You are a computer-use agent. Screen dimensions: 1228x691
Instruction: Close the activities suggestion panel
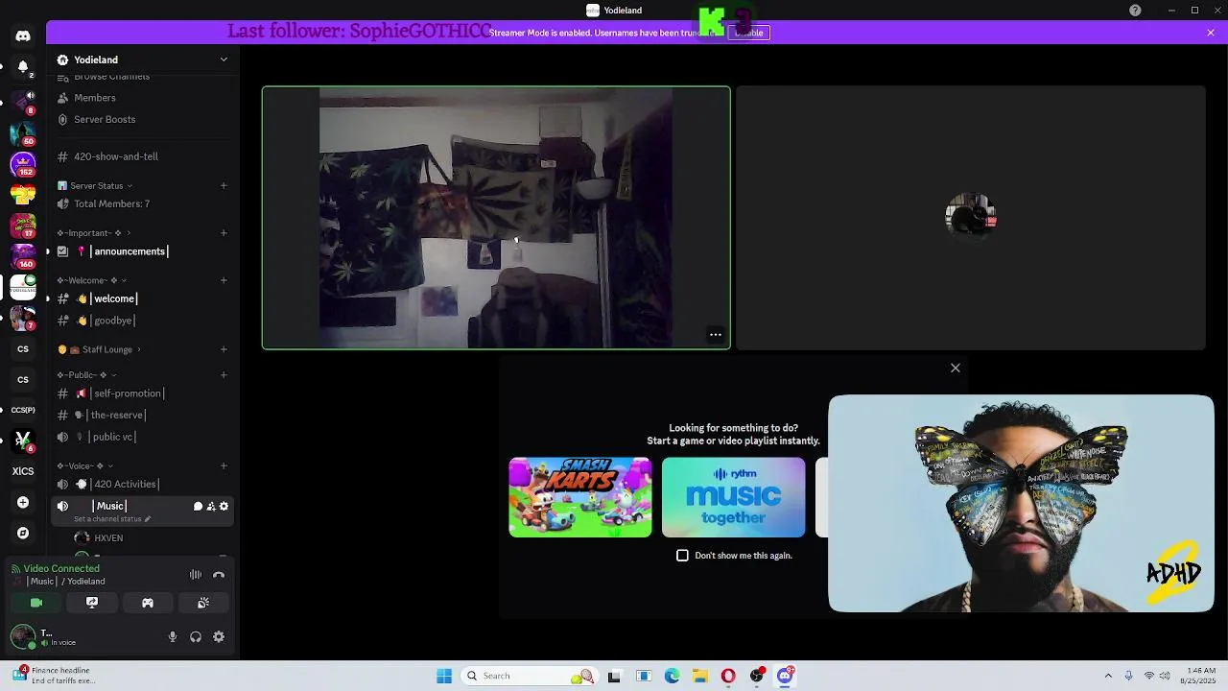point(956,368)
